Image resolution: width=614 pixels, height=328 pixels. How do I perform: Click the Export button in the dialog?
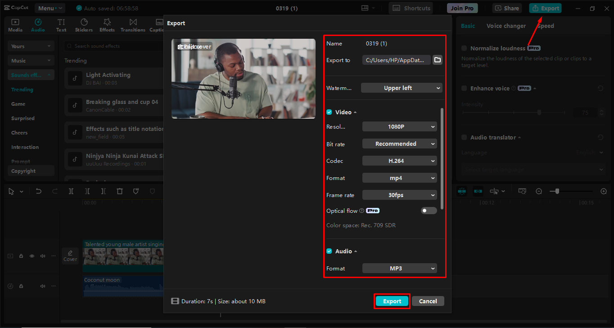[x=391, y=301]
